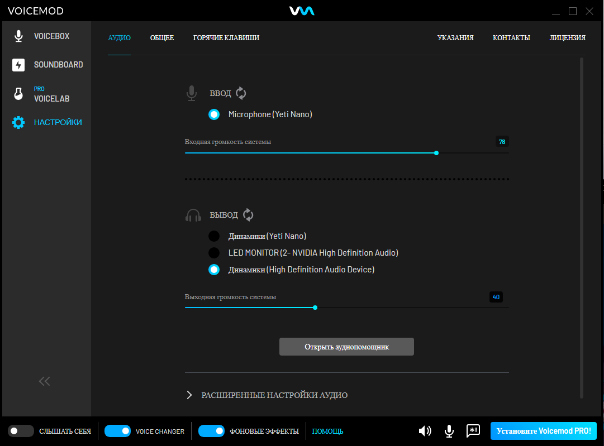Click the settings gear icon in sidebar
Image resolution: width=604 pixels, height=446 pixels.
click(x=18, y=122)
